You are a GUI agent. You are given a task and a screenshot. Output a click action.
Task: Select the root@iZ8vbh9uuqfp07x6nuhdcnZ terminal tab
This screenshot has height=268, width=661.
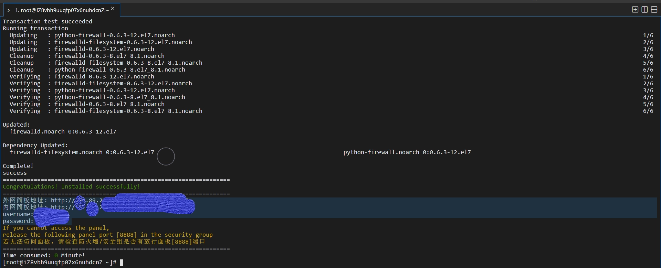pos(62,10)
